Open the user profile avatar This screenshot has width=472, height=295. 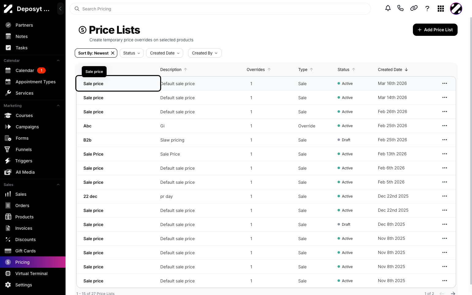pyautogui.click(x=456, y=9)
